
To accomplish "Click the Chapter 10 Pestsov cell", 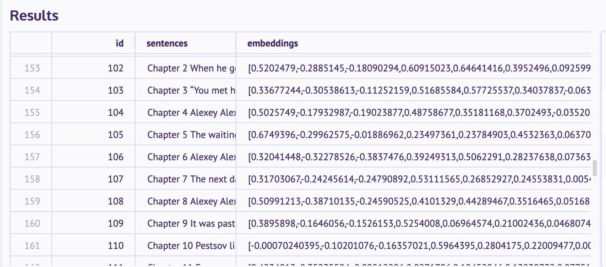I will click(186, 246).
